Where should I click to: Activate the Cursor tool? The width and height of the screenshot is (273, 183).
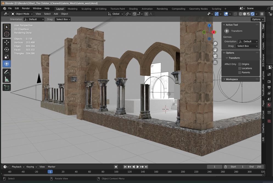[7, 34]
